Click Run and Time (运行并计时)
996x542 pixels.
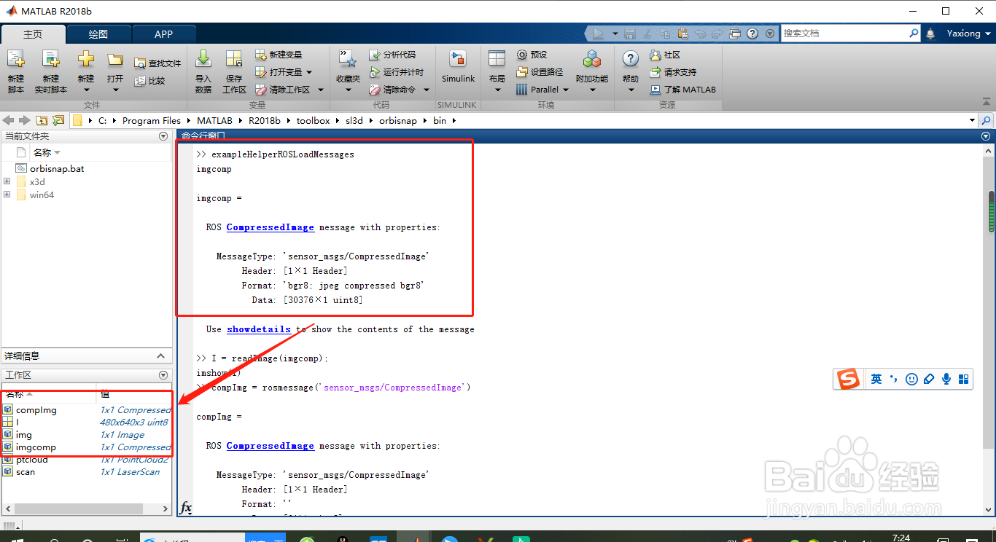coord(396,72)
